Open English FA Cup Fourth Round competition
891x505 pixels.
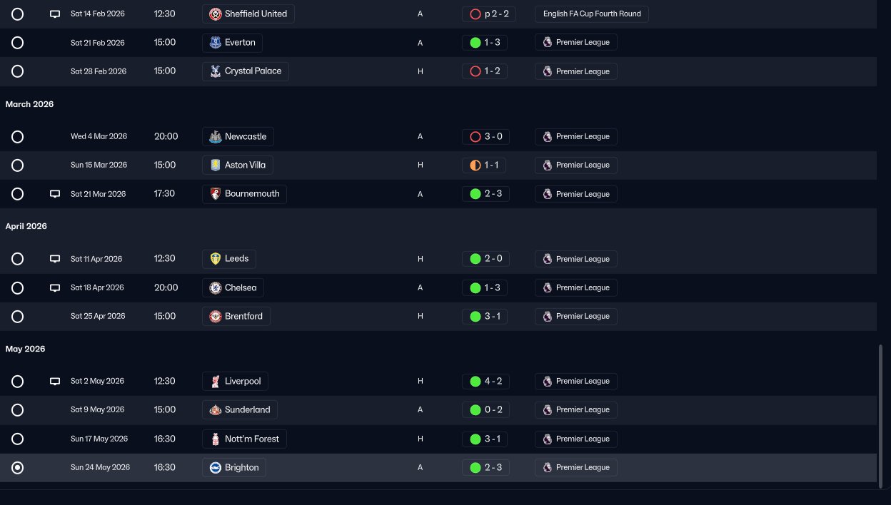(592, 14)
